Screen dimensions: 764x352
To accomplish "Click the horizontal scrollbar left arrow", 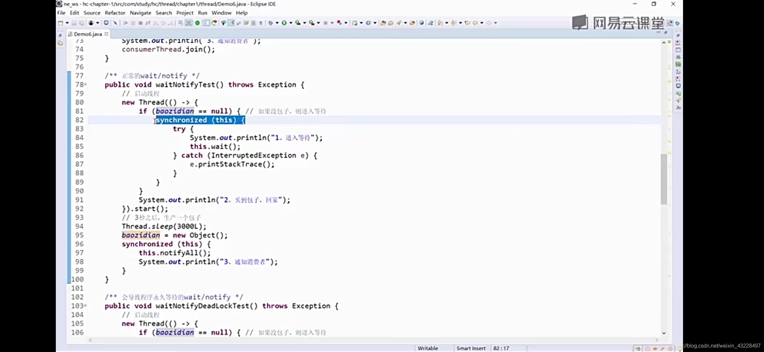I will click(x=90, y=340).
